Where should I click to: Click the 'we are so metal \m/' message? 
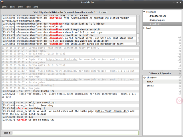click(x=41, y=120)
